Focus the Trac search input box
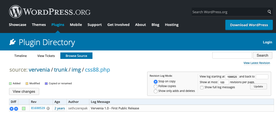Screen dimensions: 276x115 click(232, 55)
